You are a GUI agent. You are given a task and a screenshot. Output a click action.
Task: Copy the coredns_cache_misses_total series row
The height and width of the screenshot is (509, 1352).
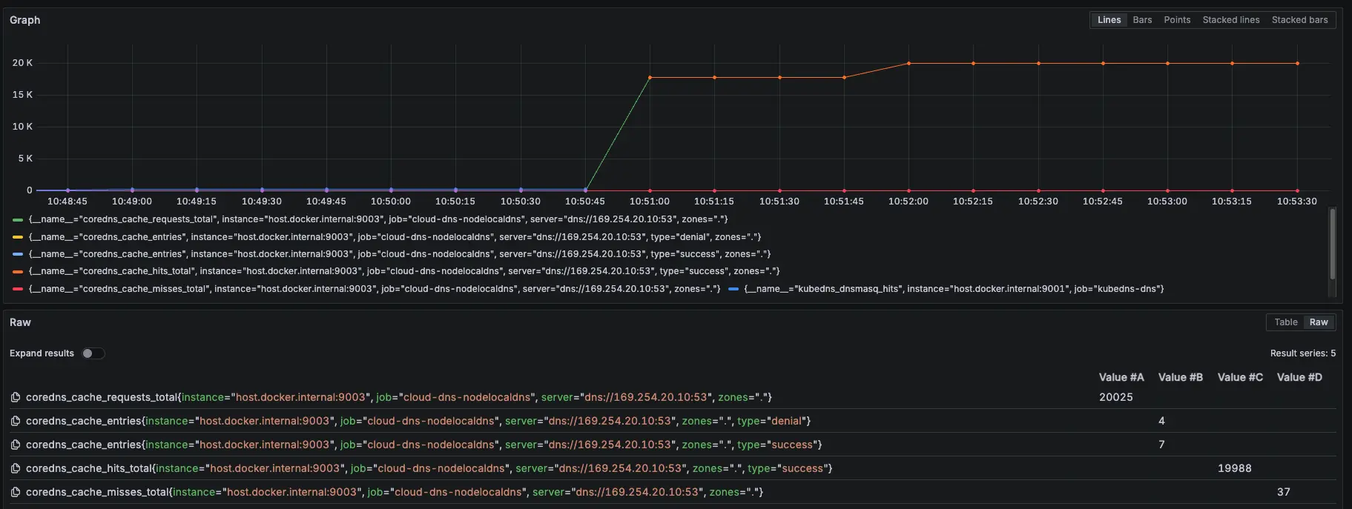click(x=16, y=493)
